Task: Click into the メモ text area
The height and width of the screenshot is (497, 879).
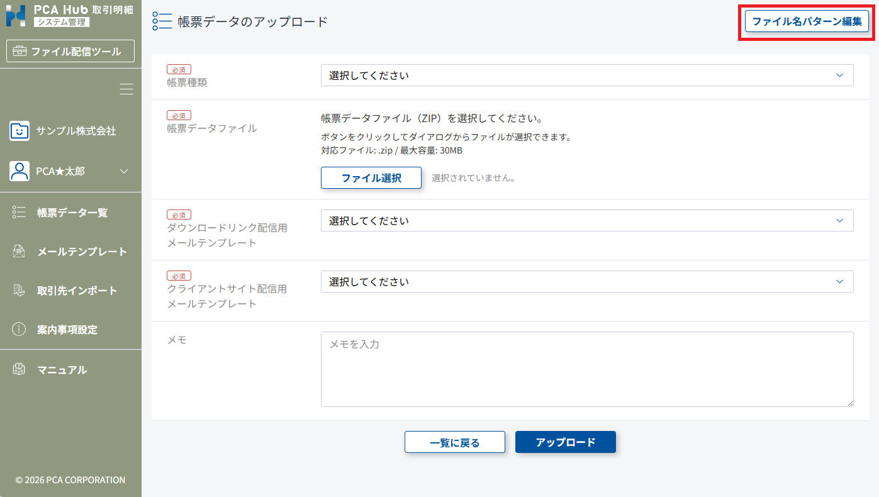Action: [x=586, y=369]
